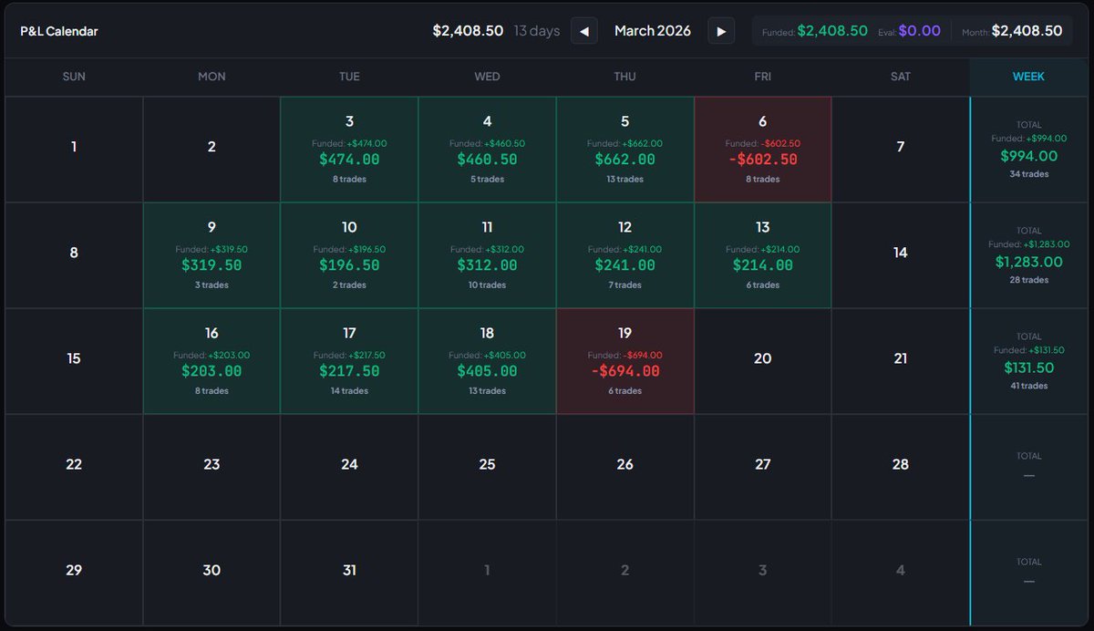
Task: Open March 4 day with $460.50
Action: click(487, 150)
